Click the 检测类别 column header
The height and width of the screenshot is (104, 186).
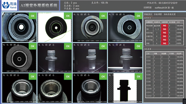tap(149, 22)
